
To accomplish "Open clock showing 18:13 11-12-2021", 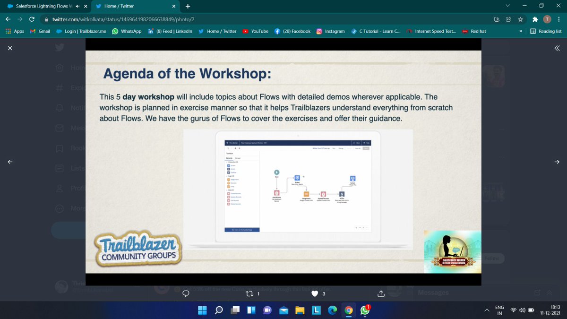I will (x=550, y=310).
